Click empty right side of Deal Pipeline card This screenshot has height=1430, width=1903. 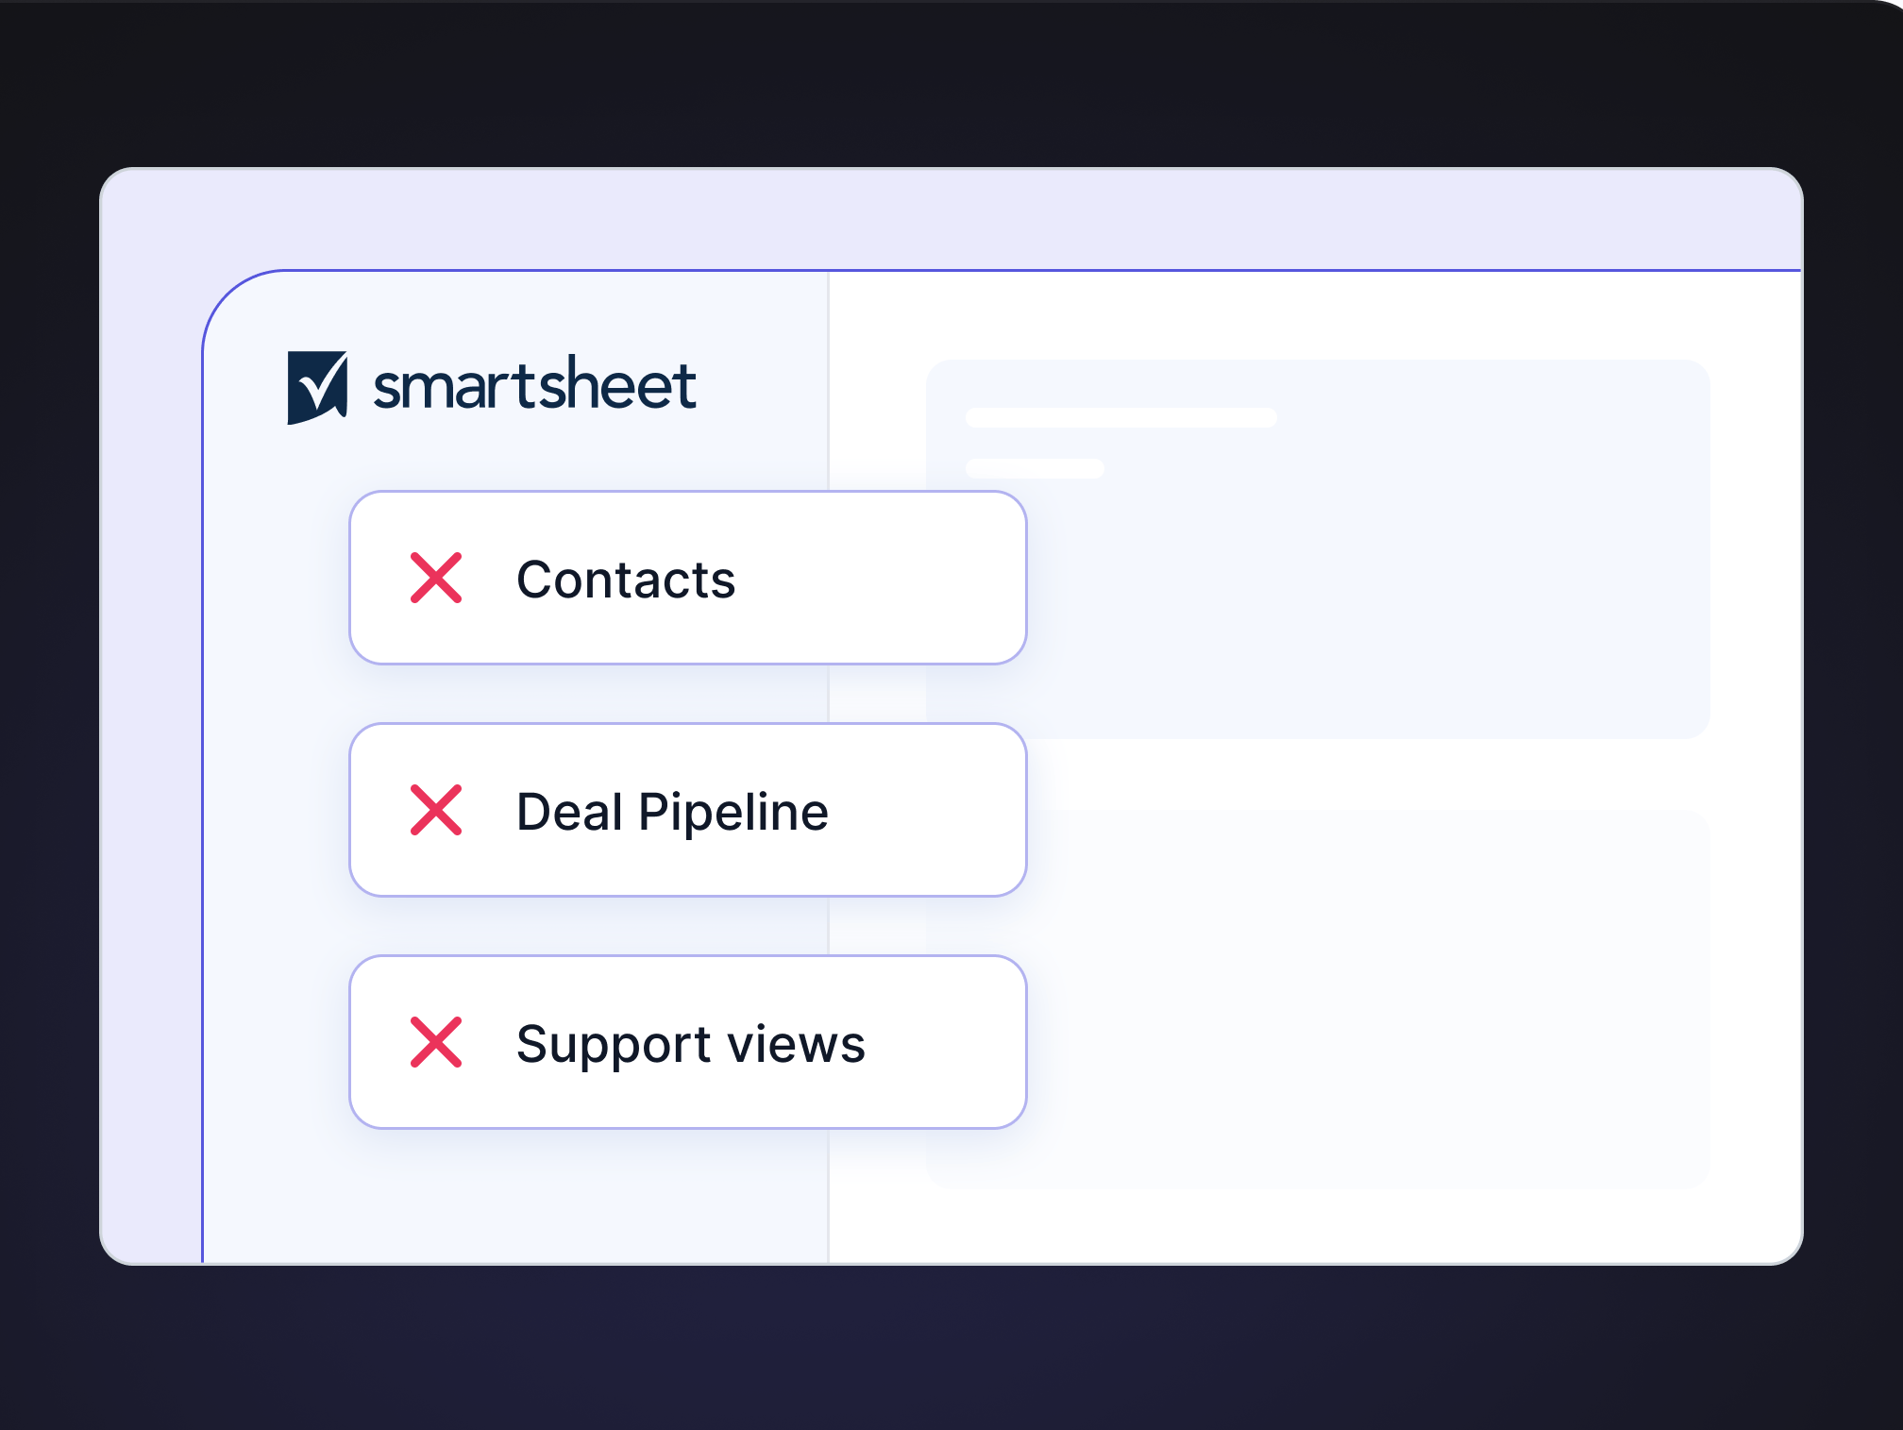935,810
